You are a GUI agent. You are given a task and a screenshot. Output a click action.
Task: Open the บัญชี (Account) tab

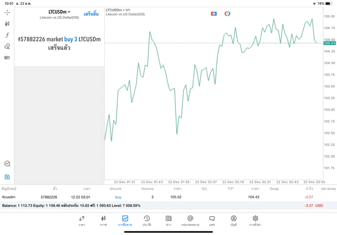tap(234, 221)
